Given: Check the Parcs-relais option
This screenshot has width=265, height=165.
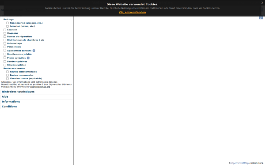Looking at the screenshot, I should point(5,47).
